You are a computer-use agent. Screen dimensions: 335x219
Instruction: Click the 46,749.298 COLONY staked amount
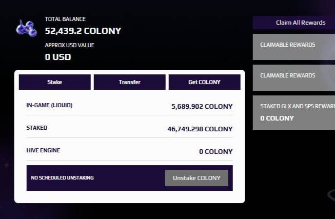point(200,129)
